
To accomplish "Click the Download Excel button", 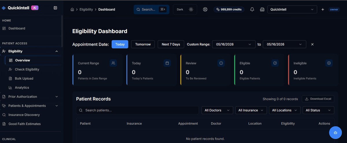I will tap(318, 99).
